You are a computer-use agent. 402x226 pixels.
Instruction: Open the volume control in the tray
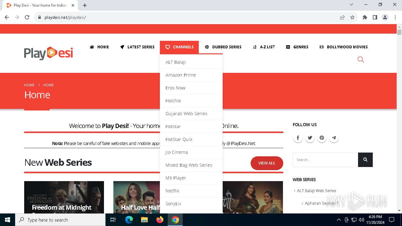point(361,220)
